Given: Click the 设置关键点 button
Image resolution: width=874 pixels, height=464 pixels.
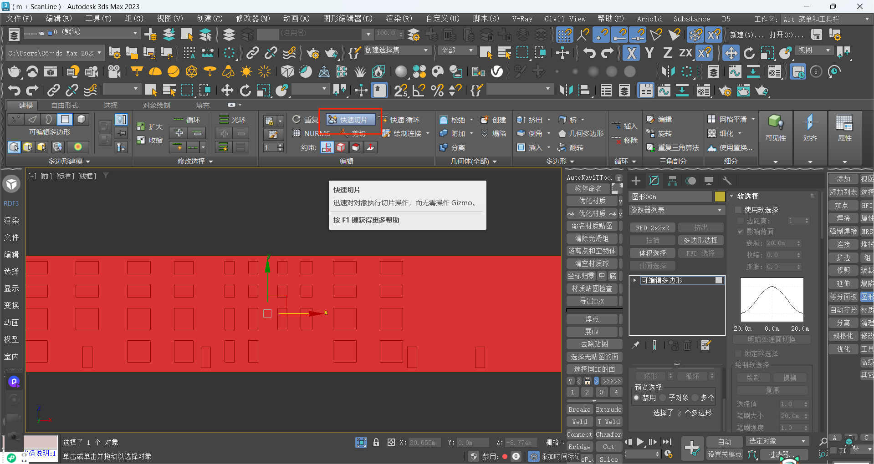Looking at the screenshot, I should (725, 454).
